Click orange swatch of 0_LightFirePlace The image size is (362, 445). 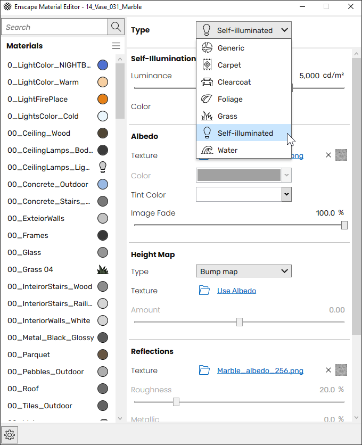coord(103,99)
